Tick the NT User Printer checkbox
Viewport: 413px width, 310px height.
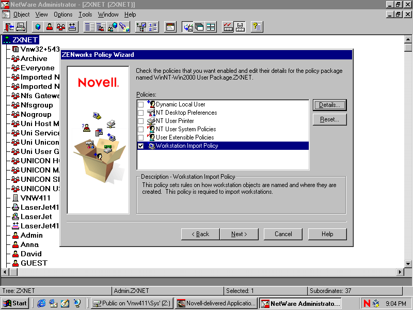pyautogui.click(x=141, y=121)
